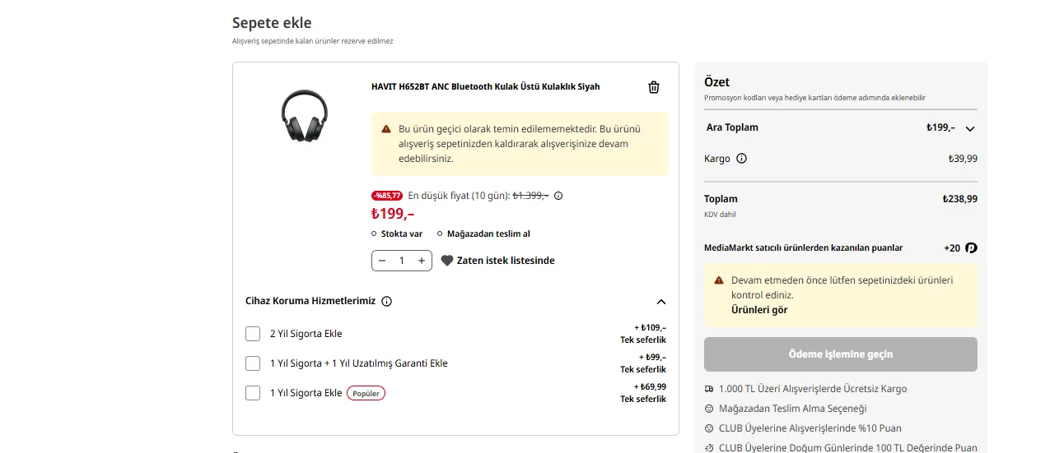Click the Ürünleri gör link

(x=759, y=310)
